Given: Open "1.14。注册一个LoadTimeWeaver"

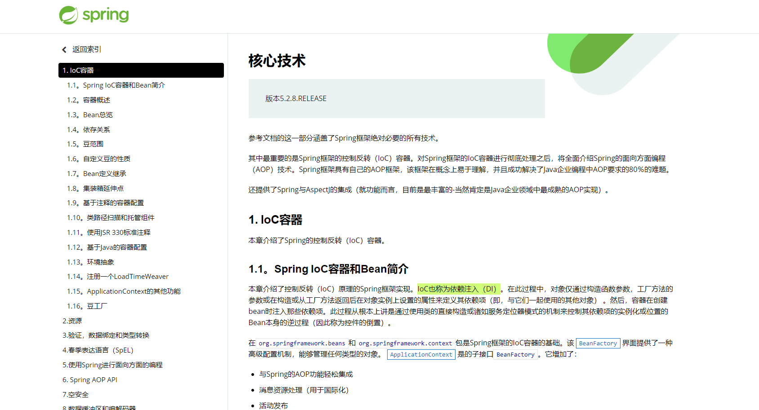Looking at the screenshot, I should click(x=118, y=276).
